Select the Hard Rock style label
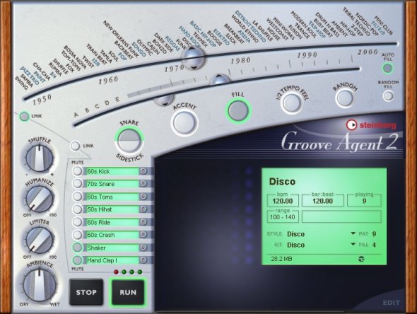Viewport: 417px width, 314px height. 189,36
